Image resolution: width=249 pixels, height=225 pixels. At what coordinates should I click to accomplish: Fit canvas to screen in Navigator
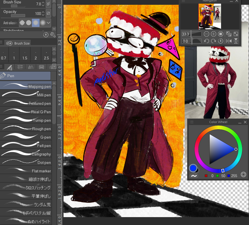coord(236,34)
